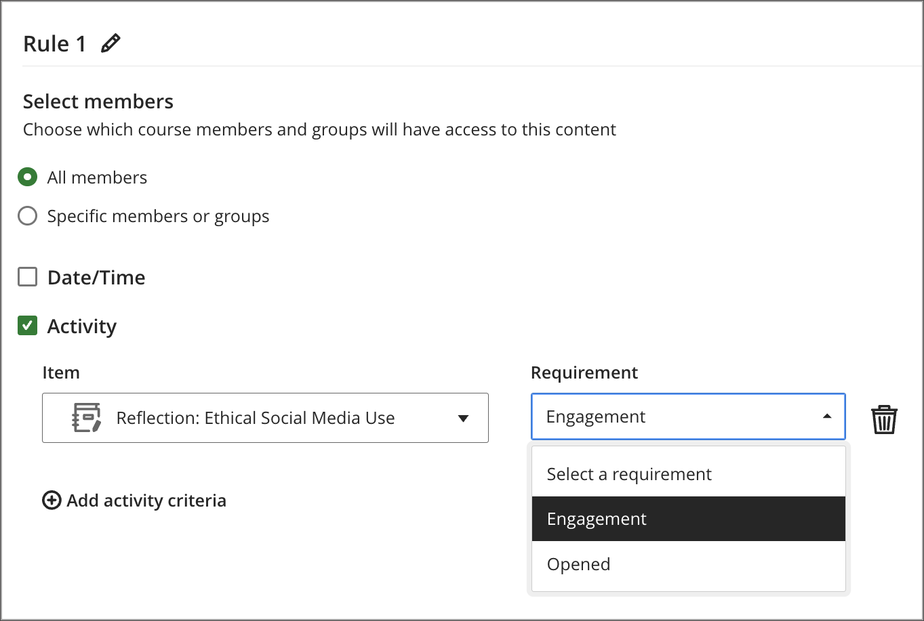
Task: Click the Rule 1 heading text
Action: (x=55, y=44)
